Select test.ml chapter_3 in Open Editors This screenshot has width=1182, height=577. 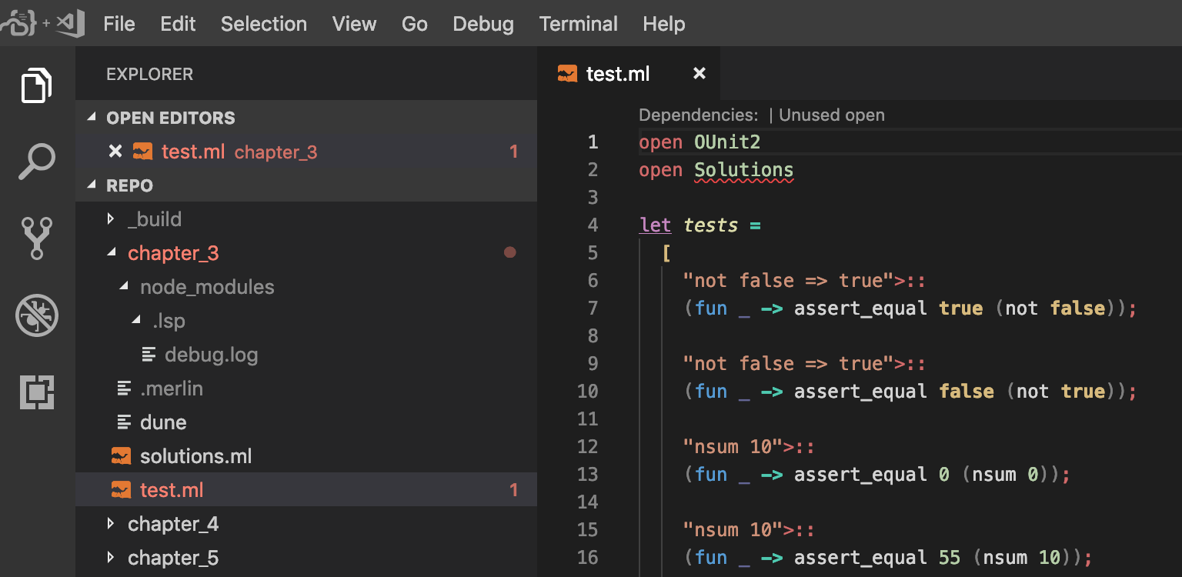click(x=306, y=152)
